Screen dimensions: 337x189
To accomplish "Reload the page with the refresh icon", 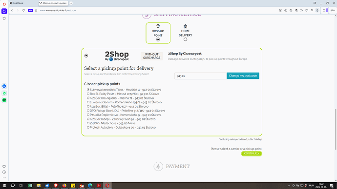I will [23, 10].
